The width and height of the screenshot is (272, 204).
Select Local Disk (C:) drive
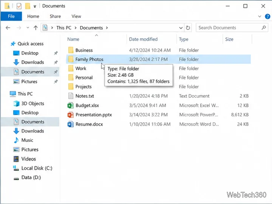click(37, 168)
